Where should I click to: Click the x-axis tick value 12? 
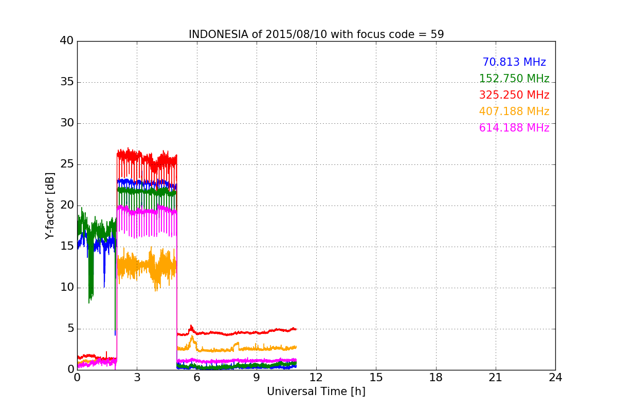pyautogui.click(x=316, y=378)
